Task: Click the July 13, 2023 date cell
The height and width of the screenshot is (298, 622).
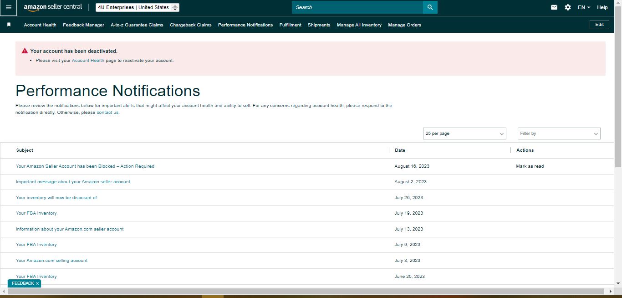Action: click(409, 229)
